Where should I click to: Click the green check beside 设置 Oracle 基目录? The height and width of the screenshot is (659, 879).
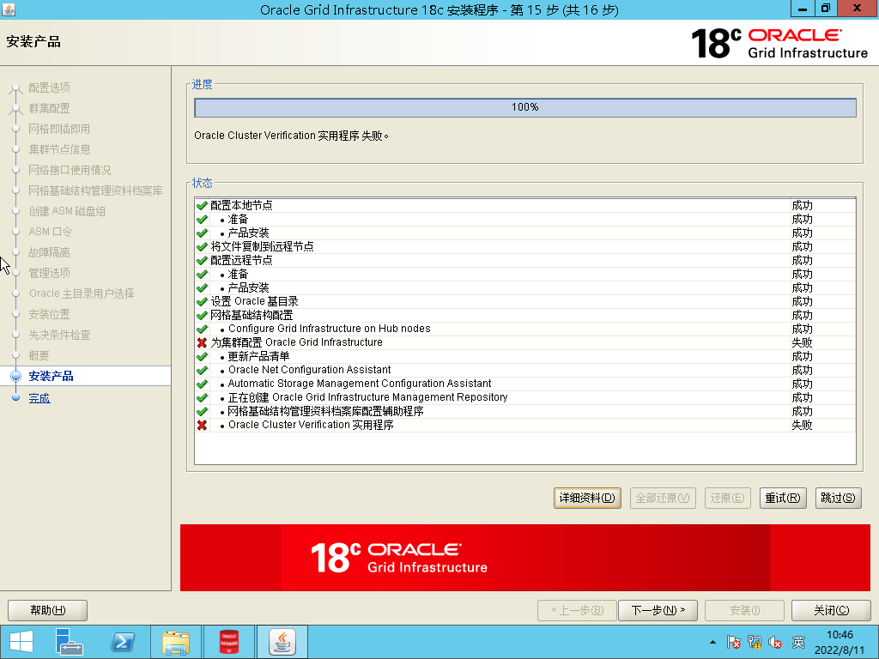(x=203, y=301)
